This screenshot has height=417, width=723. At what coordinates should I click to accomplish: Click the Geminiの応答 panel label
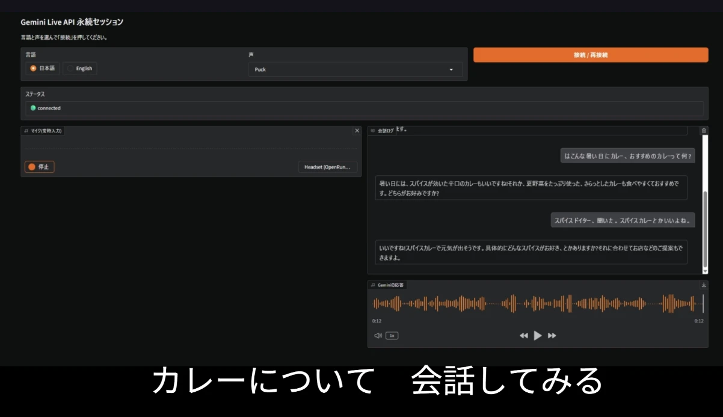click(387, 285)
